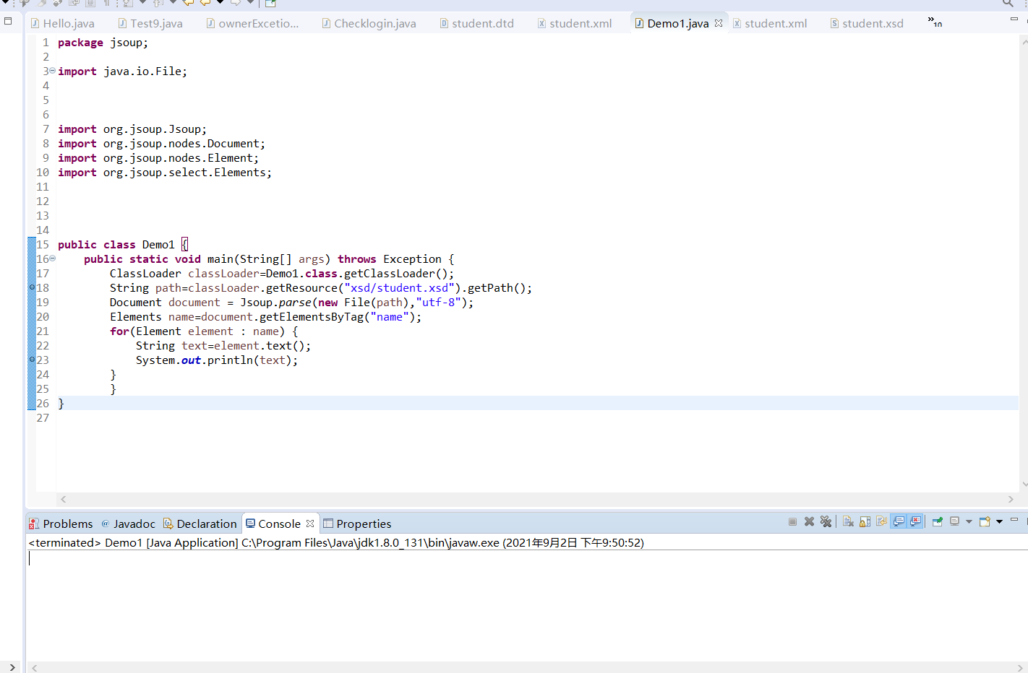Viewport: 1028px width, 673px height.
Task: Open the Declaration view tab
Action: coord(200,524)
